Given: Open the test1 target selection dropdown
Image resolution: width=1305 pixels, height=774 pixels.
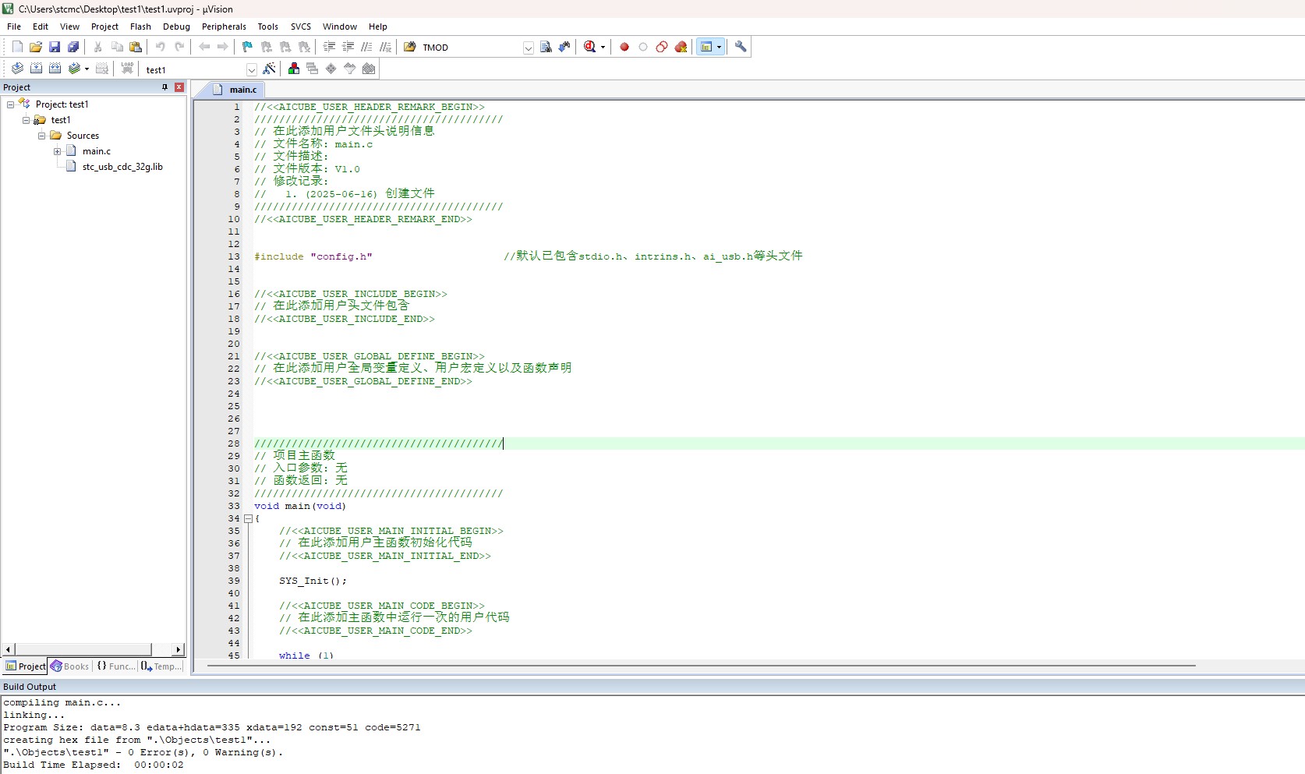Looking at the screenshot, I should click(251, 69).
